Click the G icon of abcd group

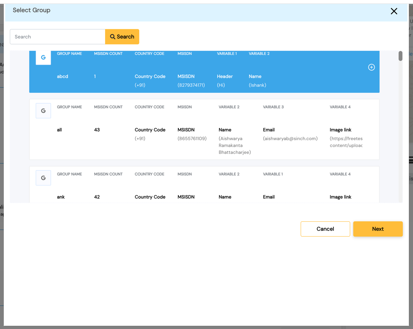pyautogui.click(x=43, y=57)
